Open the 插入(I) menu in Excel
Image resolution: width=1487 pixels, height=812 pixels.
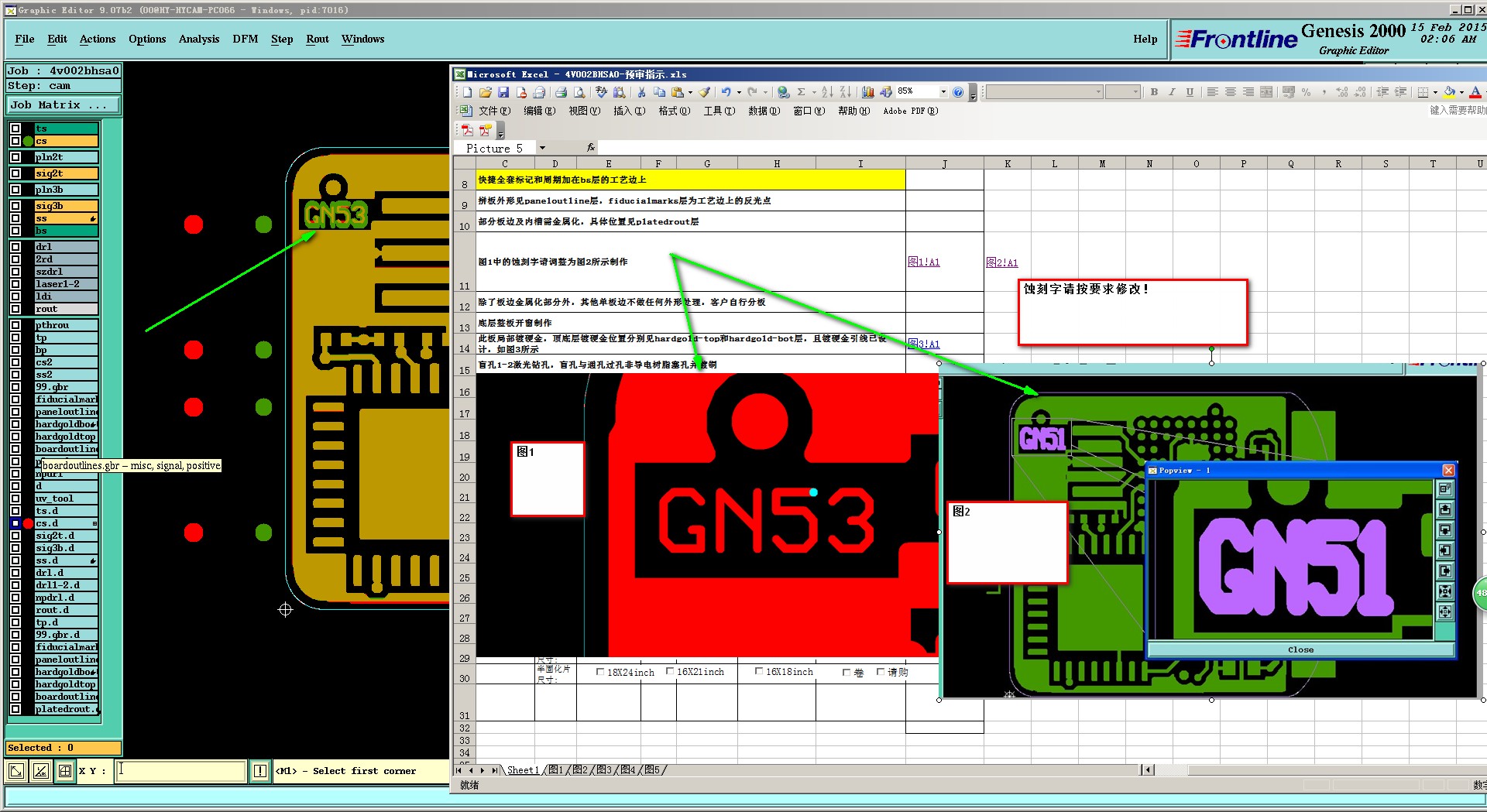coord(629,111)
